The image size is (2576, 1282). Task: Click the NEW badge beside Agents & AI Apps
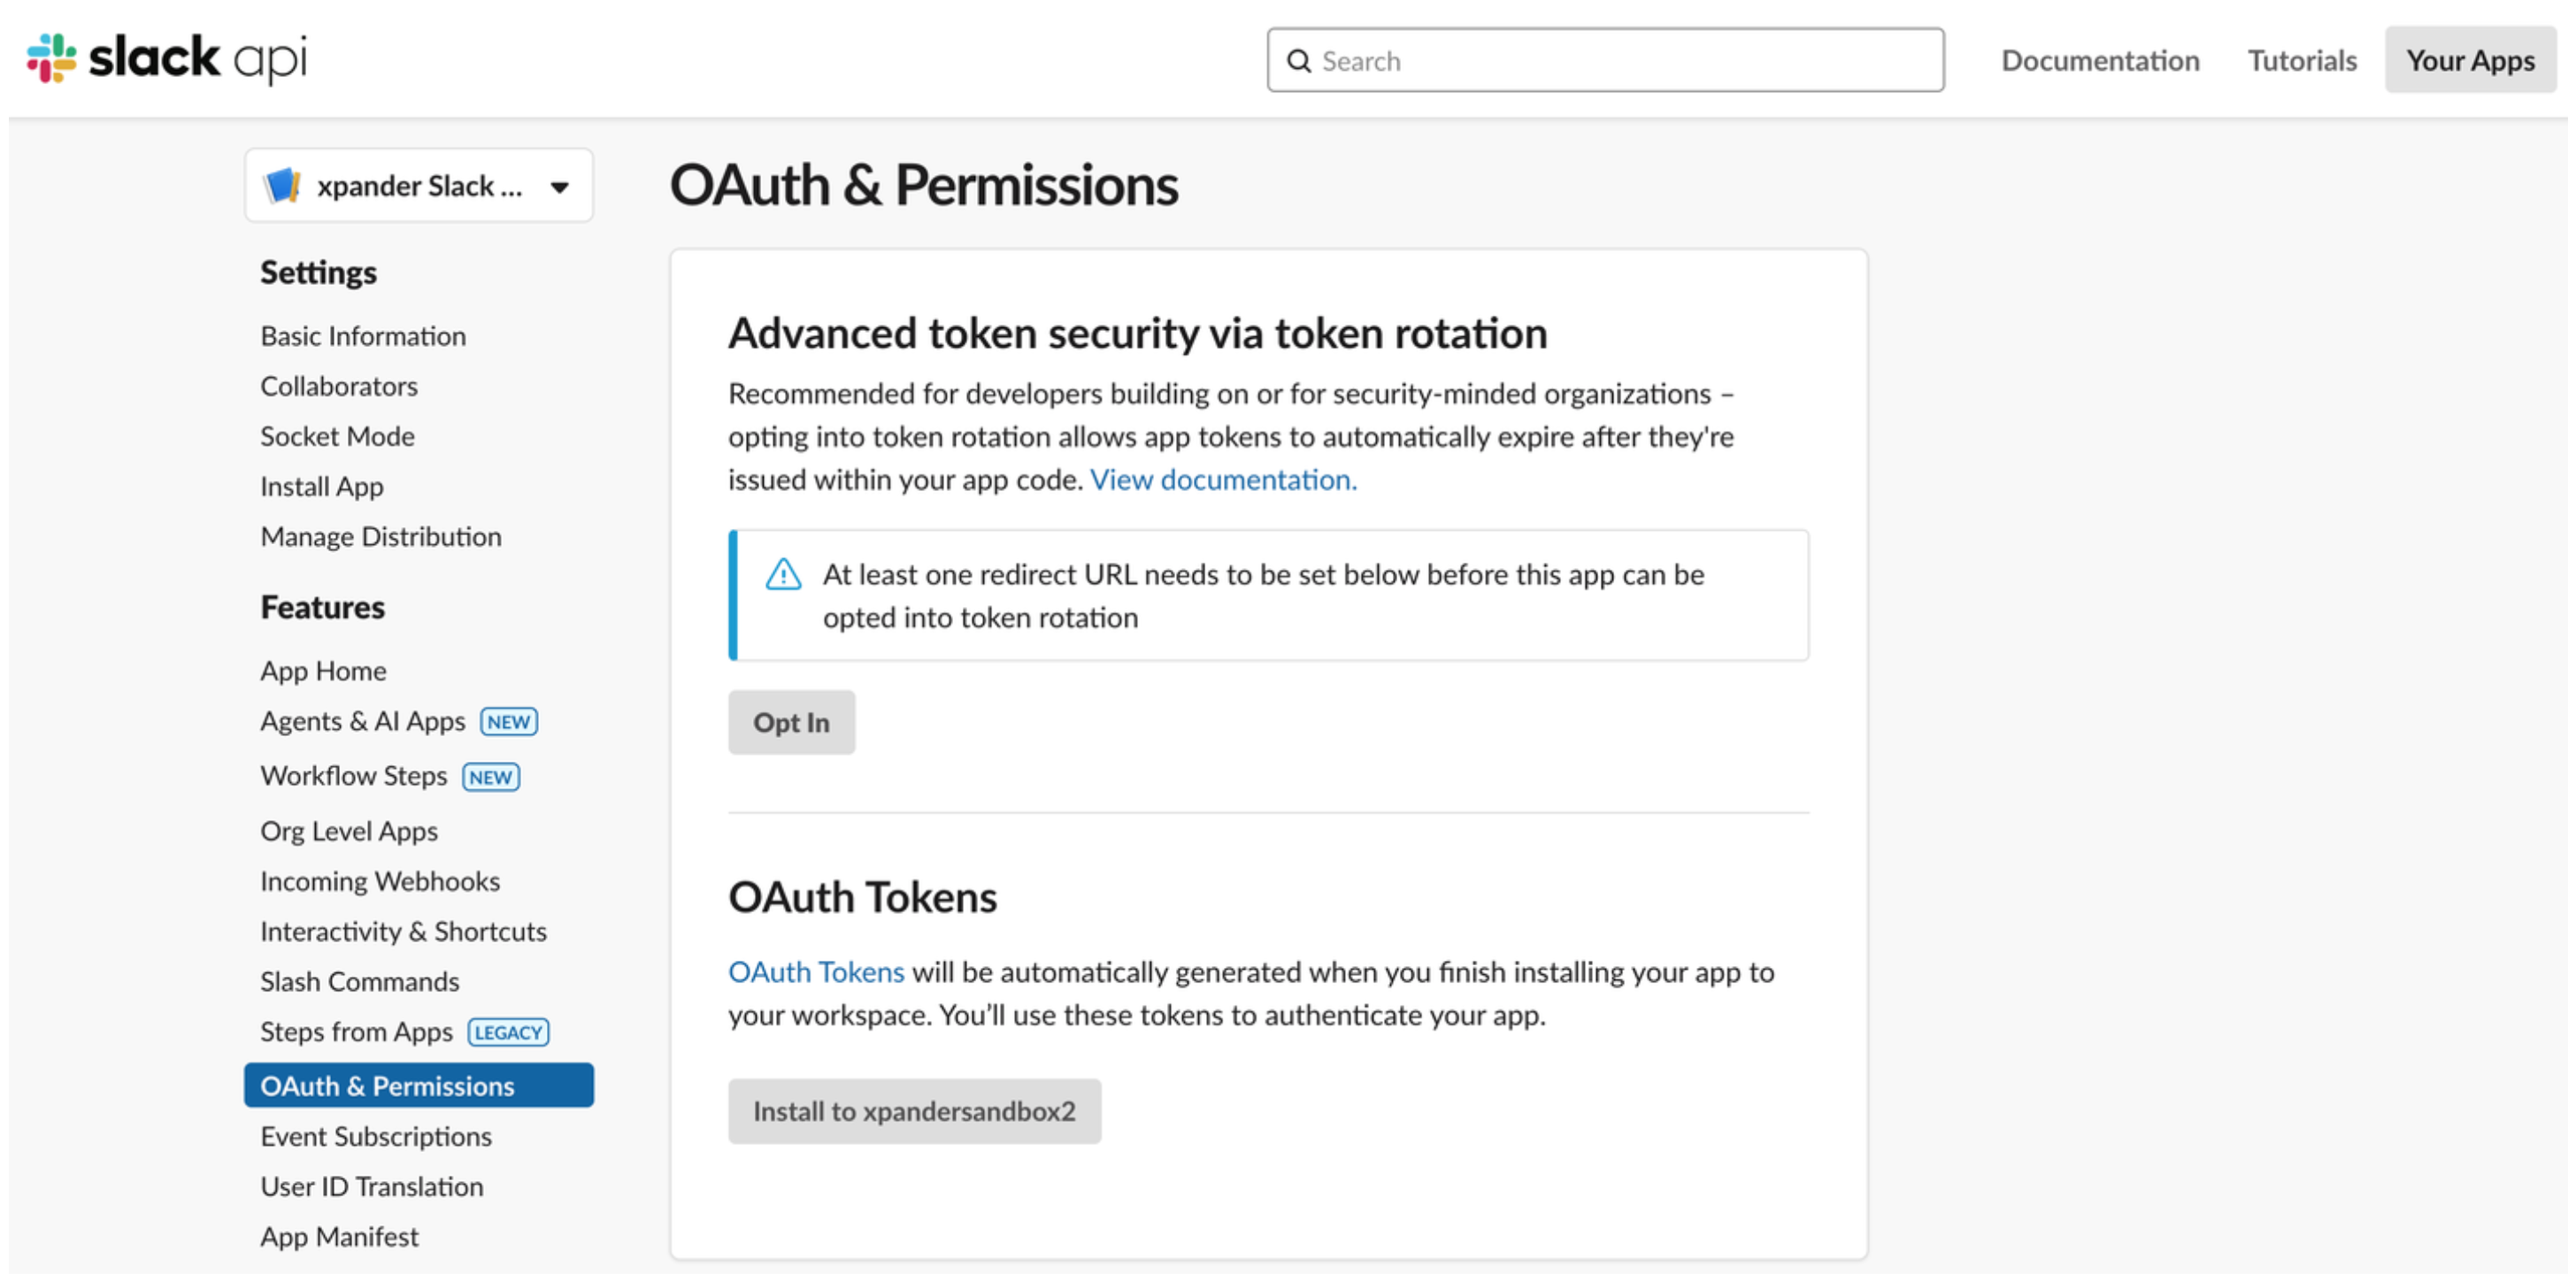coord(508,722)
